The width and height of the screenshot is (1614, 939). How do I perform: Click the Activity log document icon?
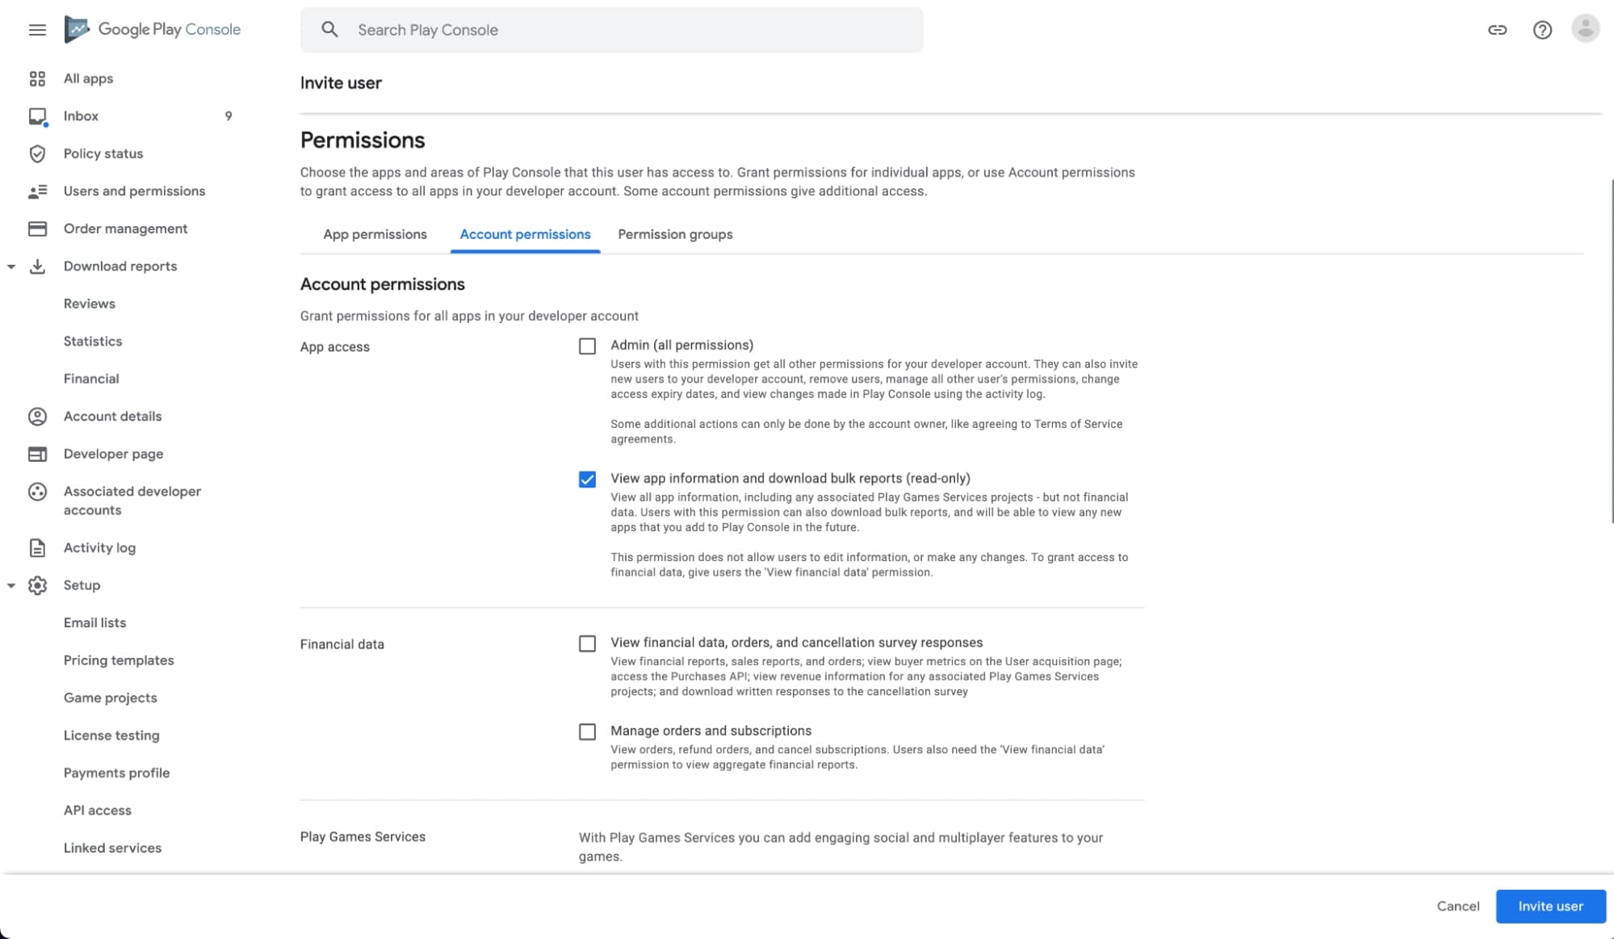point(37,547)
